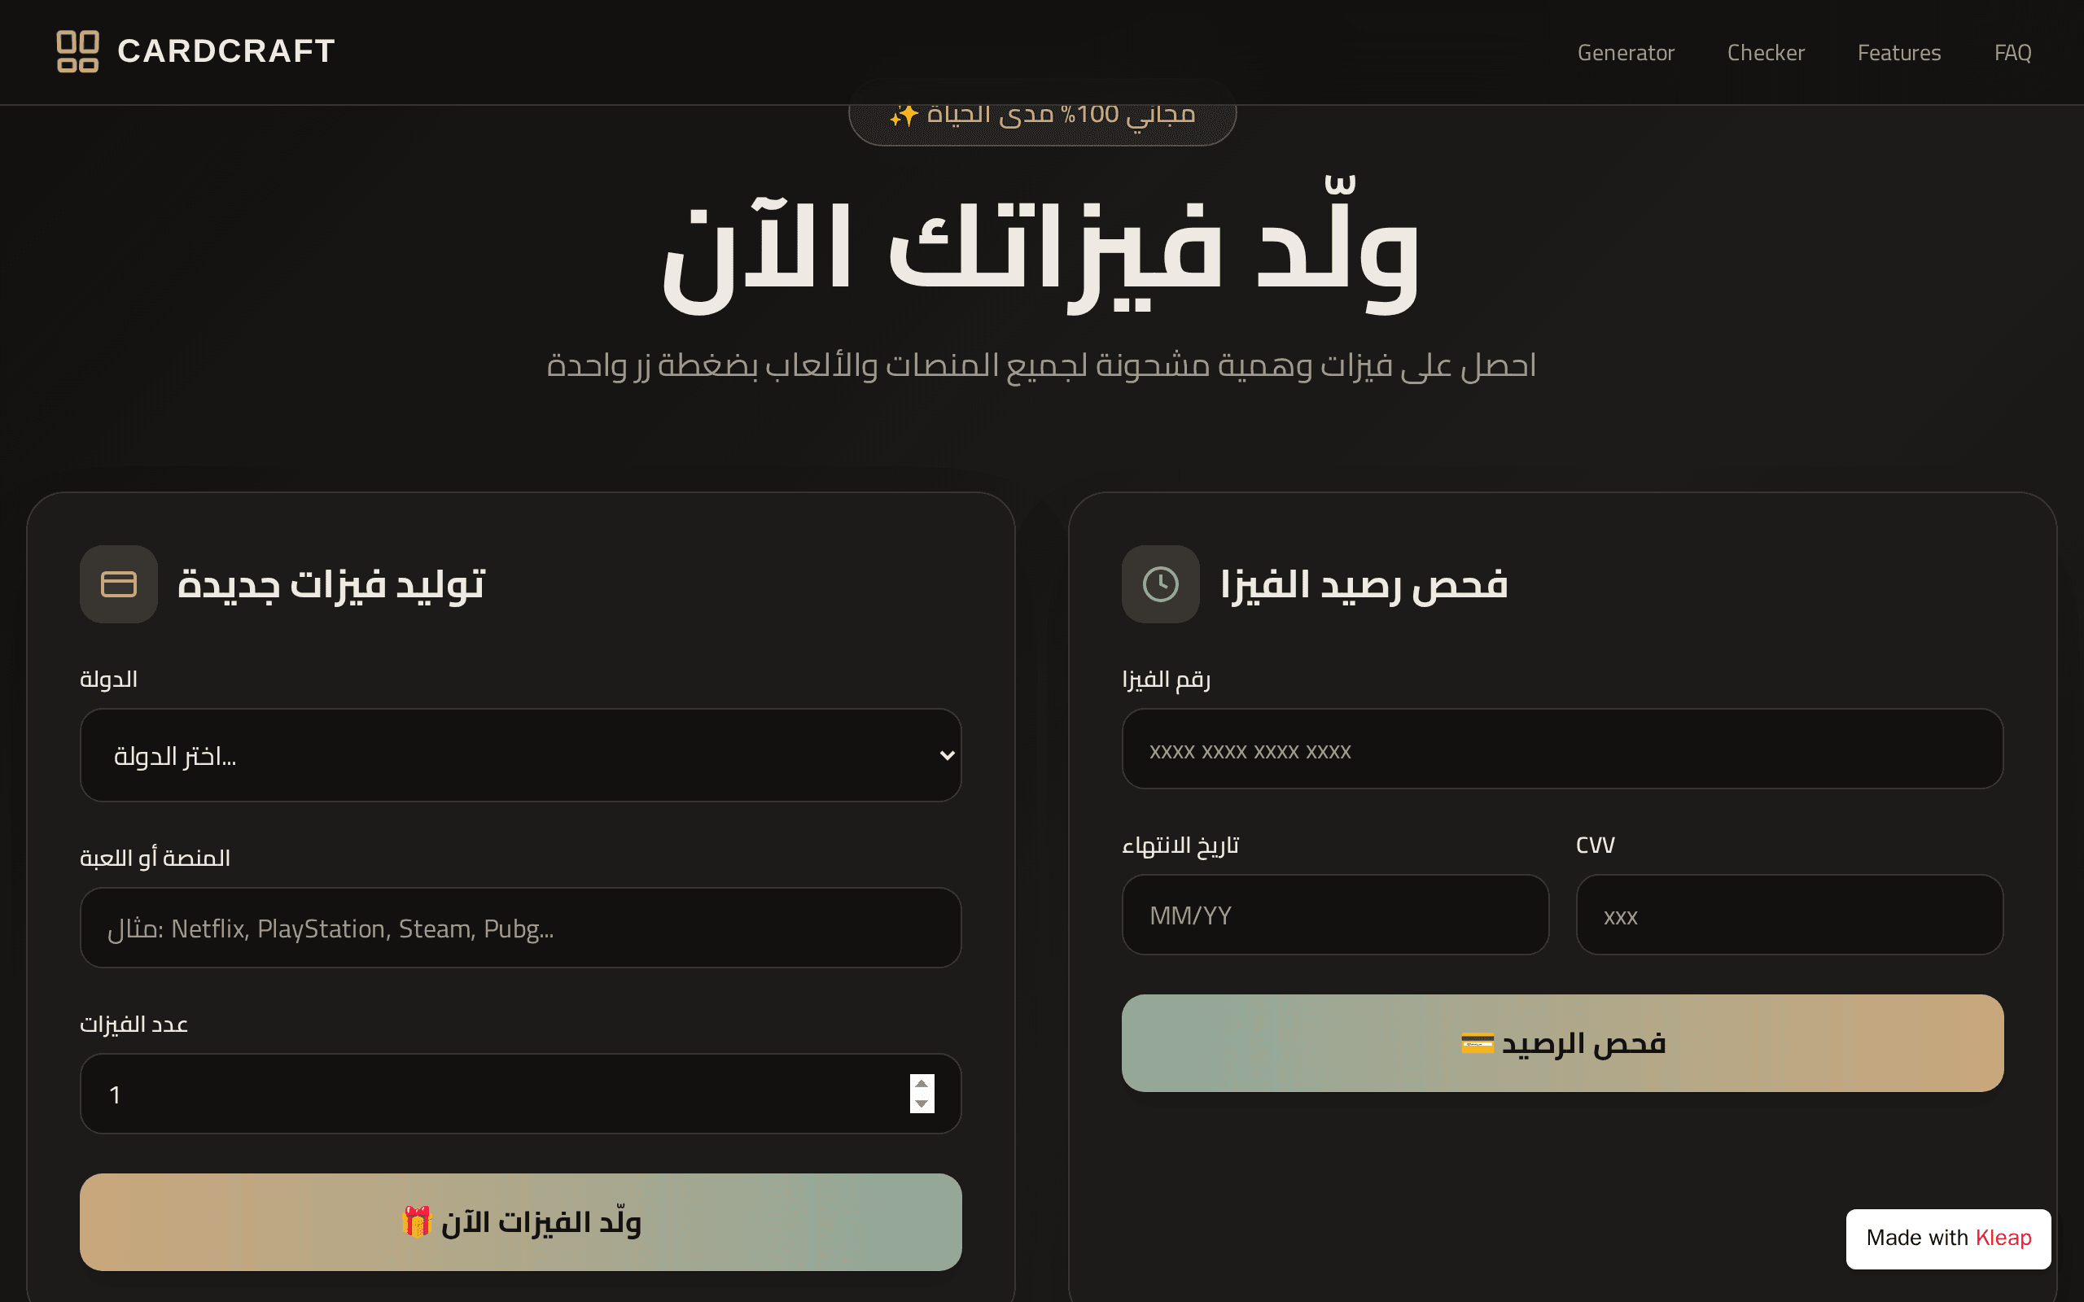Click the gift emoji on generate button
2084x1302 pixels.
click(x=417, y=1221)
